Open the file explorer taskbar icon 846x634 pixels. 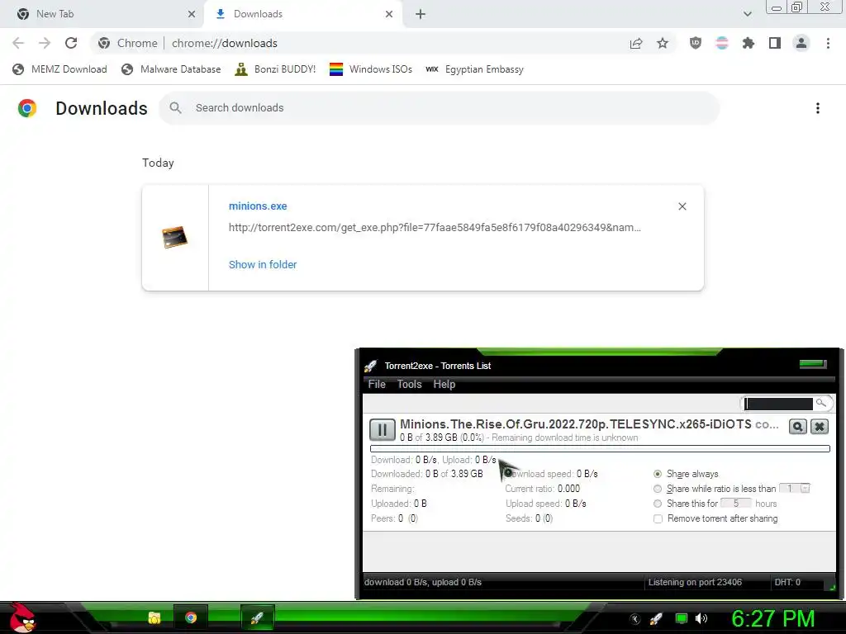pos(154,617)
